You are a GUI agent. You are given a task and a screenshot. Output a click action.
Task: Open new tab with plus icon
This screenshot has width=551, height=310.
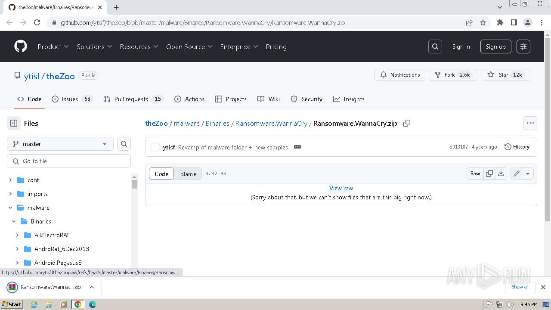(x=116, y=7)
